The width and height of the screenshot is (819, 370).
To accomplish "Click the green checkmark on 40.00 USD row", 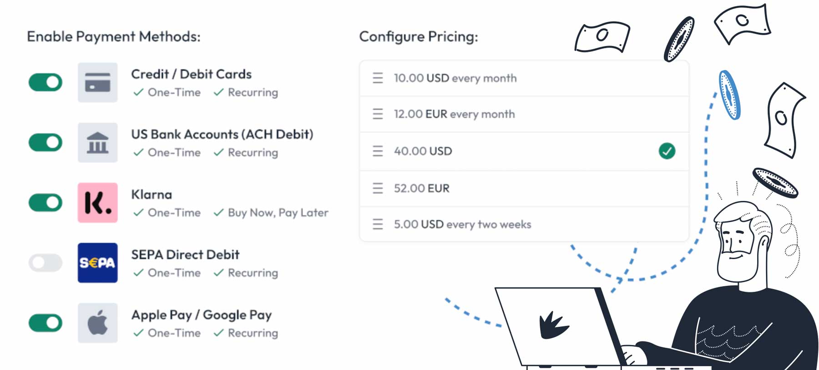I will 666,151.
